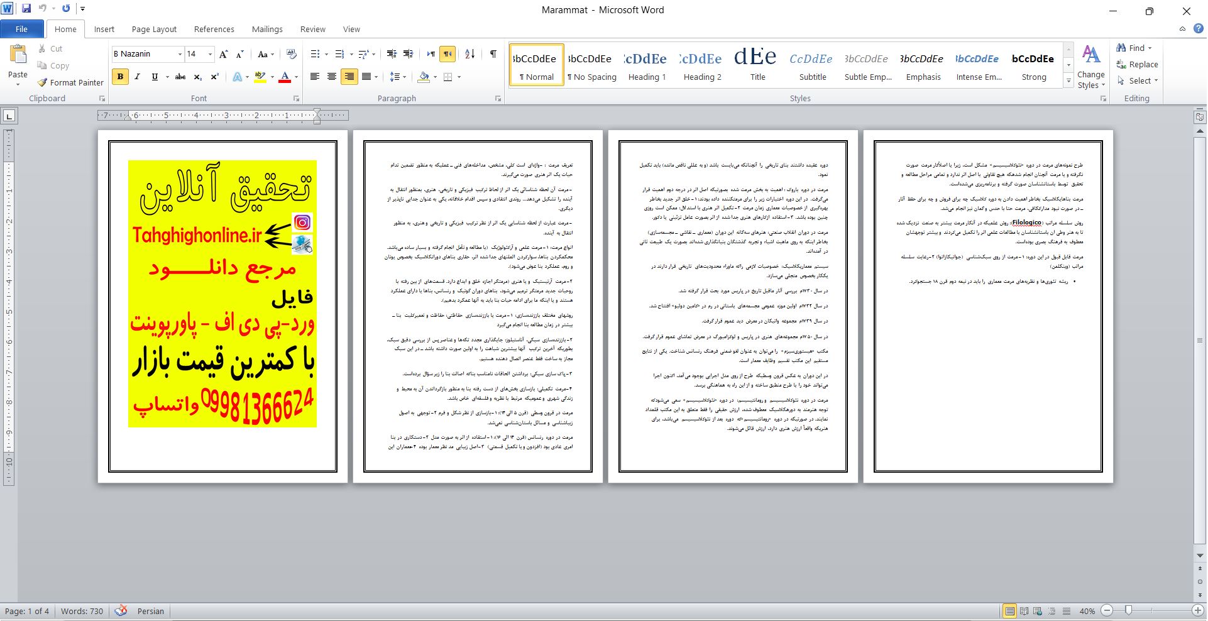Click the Find binoculars icon
This screenshot has width=1208, height=621.
1121,48
